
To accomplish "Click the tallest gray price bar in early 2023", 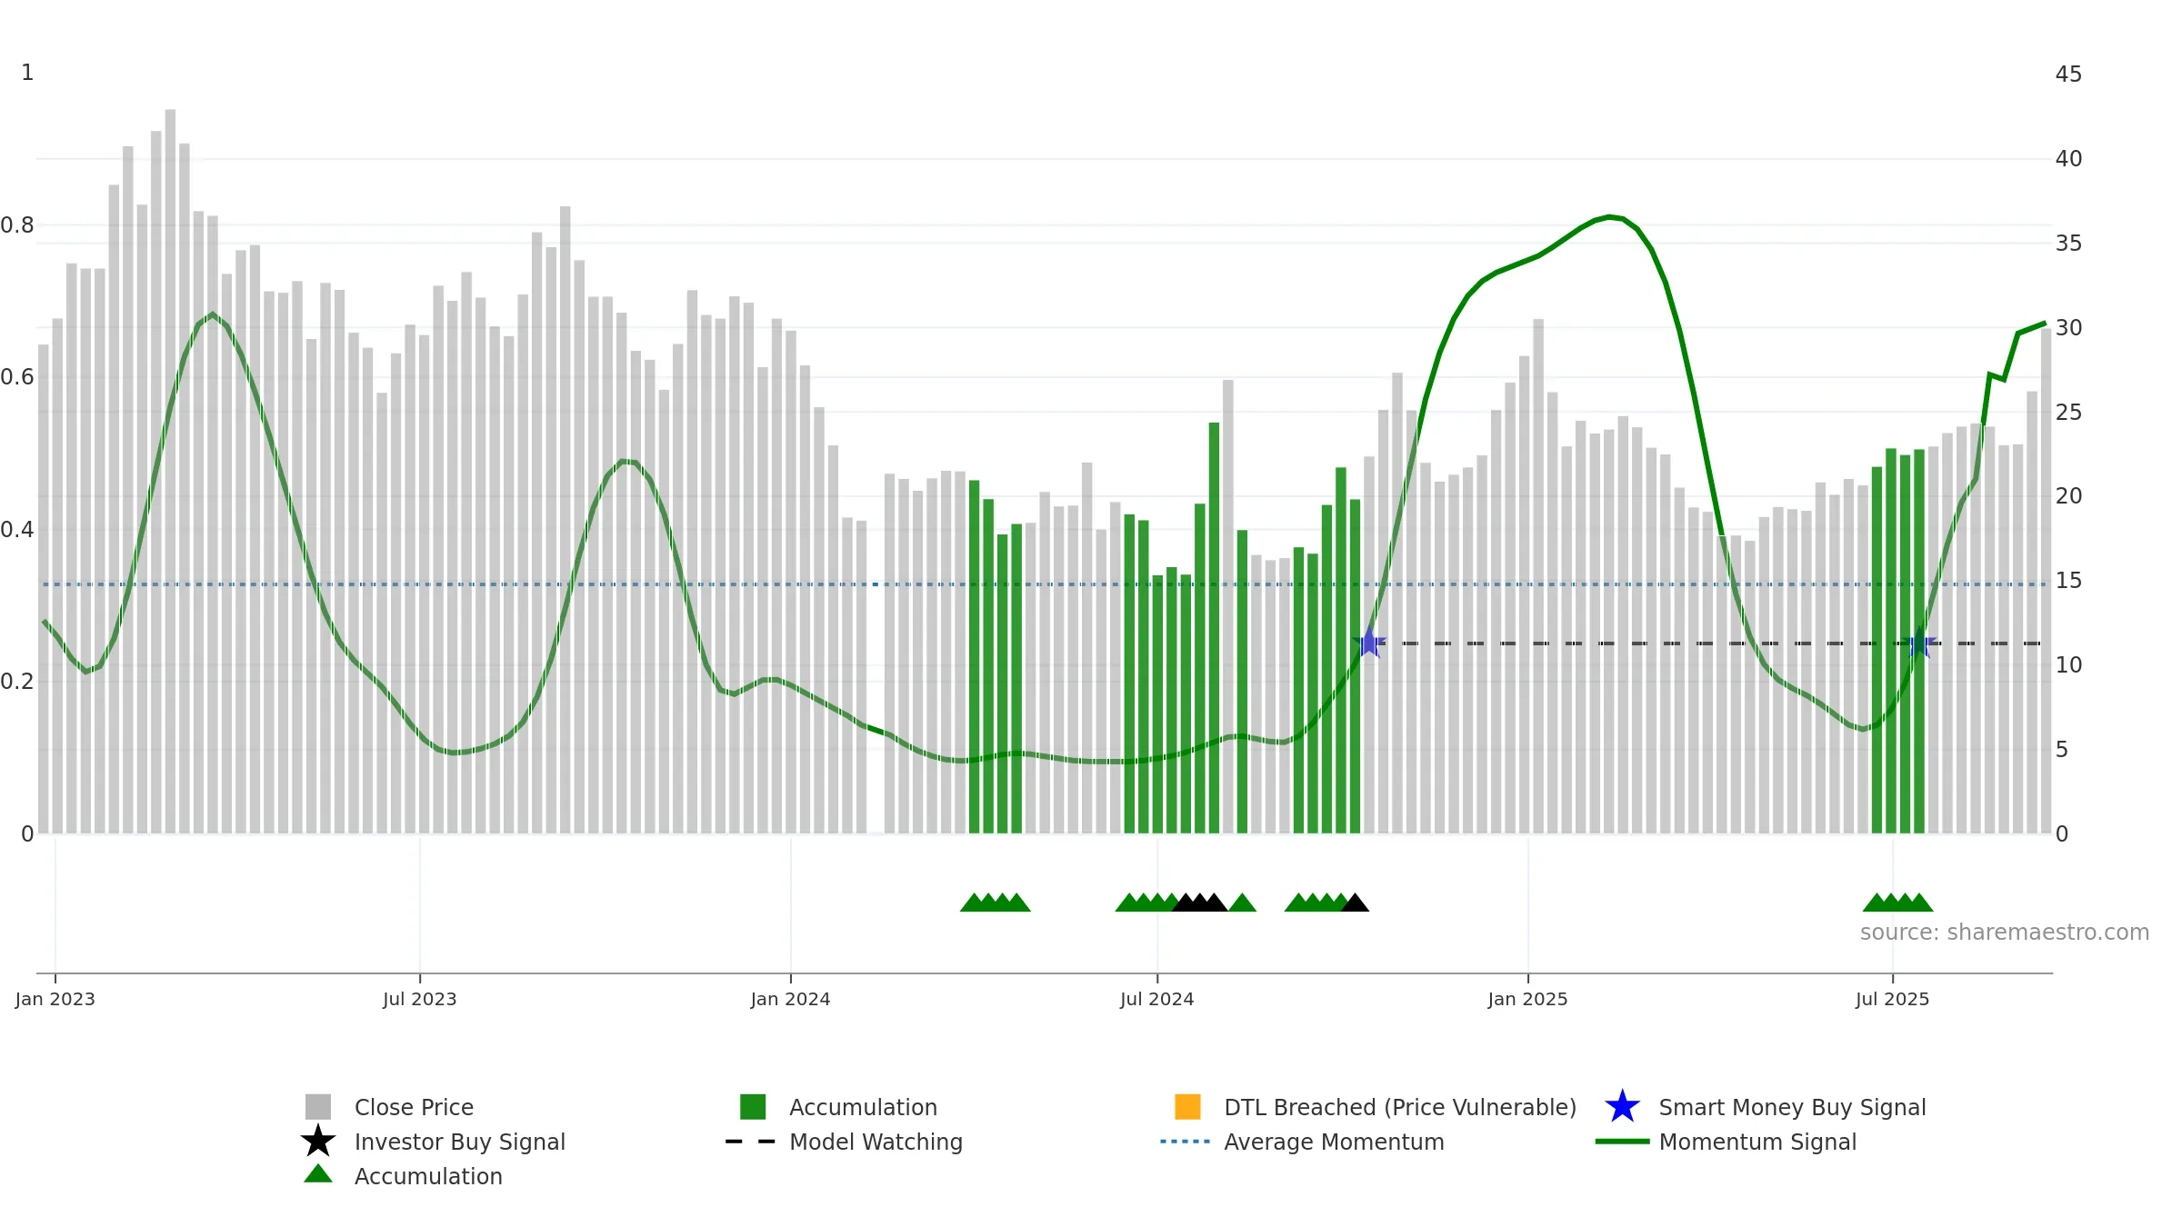I will (170, 471).
